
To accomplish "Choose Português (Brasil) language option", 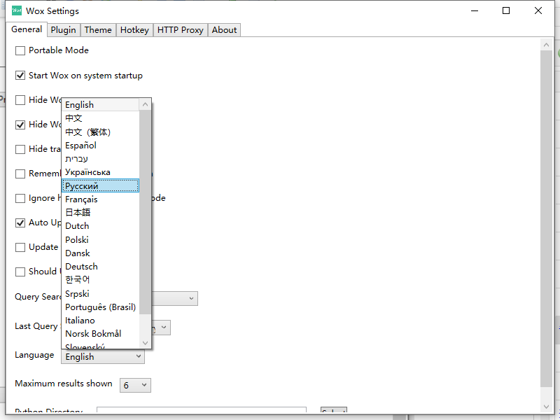I will tap(100, 307).
